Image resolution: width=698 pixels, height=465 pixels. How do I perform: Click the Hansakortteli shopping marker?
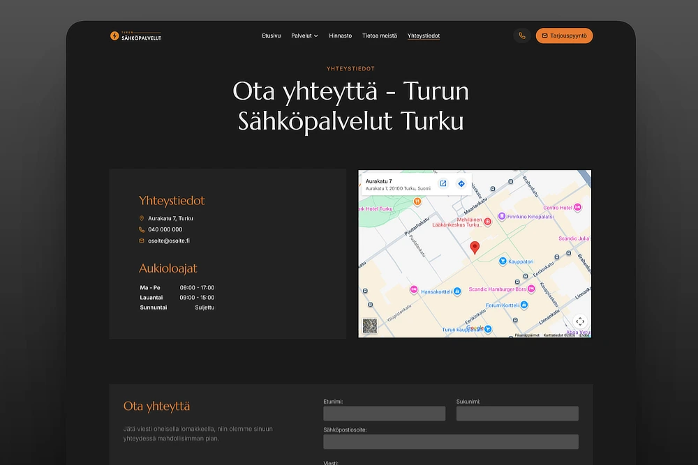457,291
